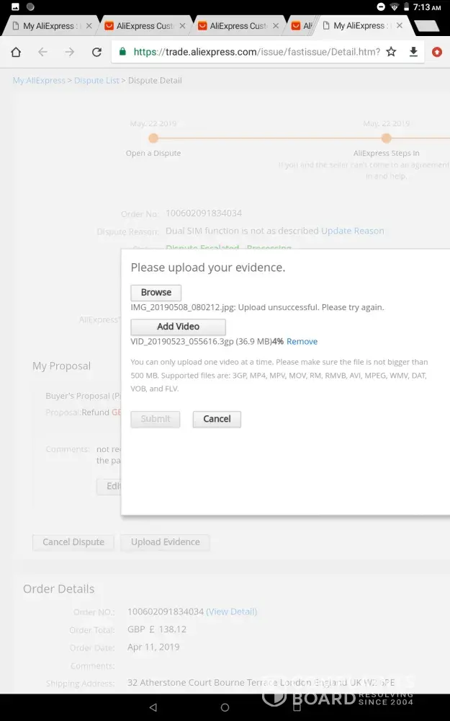
Task: Tap the browser home icon
Action: (x=16, y=52)
